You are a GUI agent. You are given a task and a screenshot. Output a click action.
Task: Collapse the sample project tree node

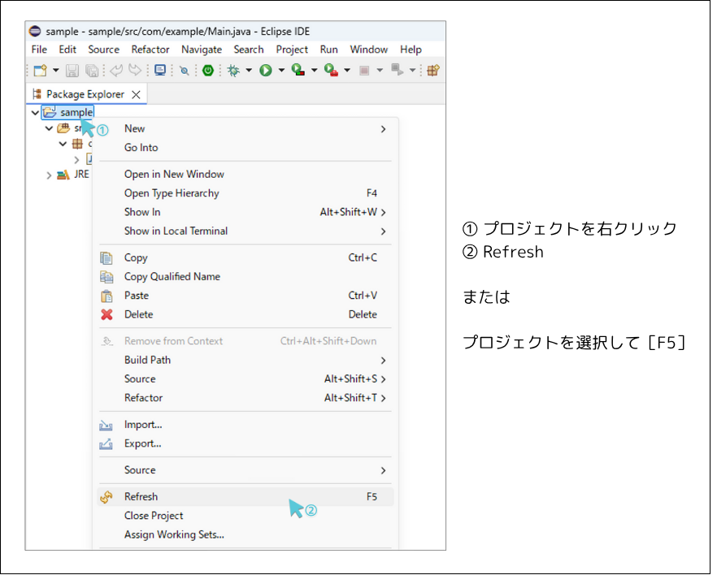35,112
